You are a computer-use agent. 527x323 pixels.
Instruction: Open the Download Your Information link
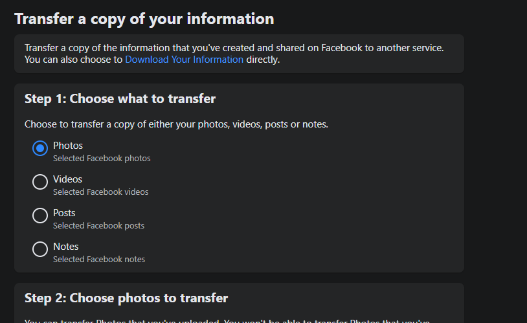tap(184, 60)
